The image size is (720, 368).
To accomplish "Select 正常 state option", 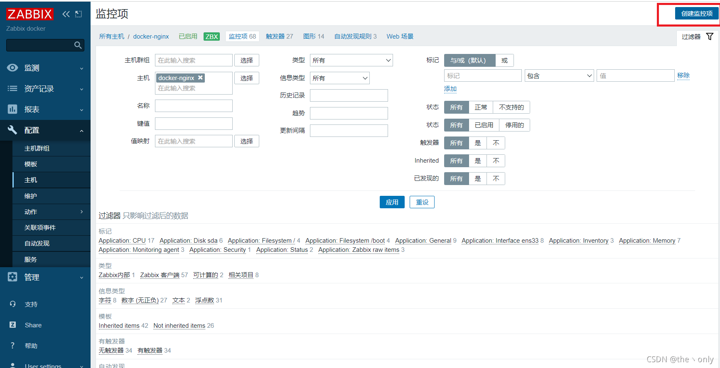I will [x=481, y=107].
